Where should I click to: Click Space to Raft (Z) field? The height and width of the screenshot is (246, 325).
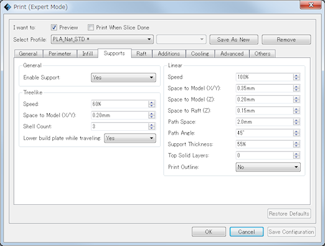pyautogui.click(x=265, y=111)
